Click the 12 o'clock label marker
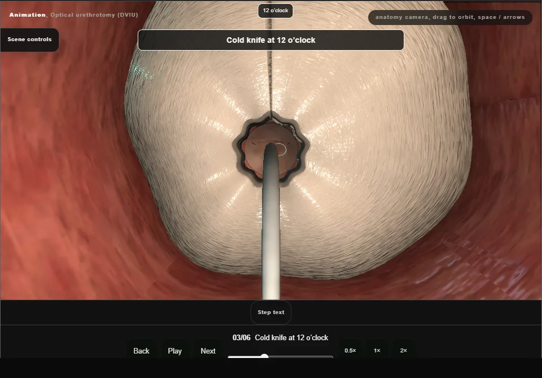 click(275, 11)
